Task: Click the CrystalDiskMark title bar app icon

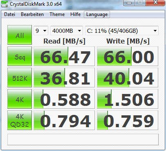Action: (x=4, y=4)
